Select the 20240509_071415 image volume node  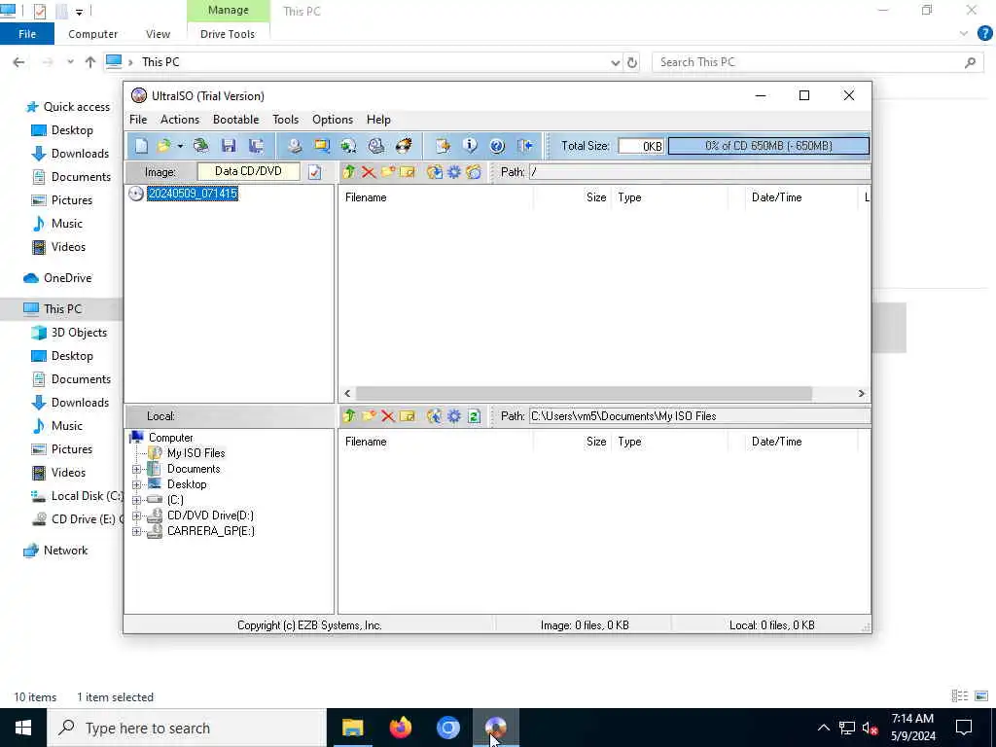pos(193,194)
